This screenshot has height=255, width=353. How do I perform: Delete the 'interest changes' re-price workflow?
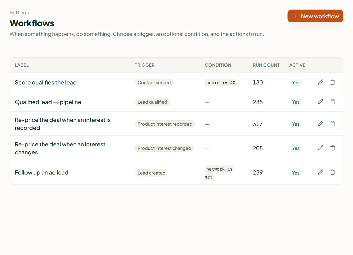click(333, 148)
